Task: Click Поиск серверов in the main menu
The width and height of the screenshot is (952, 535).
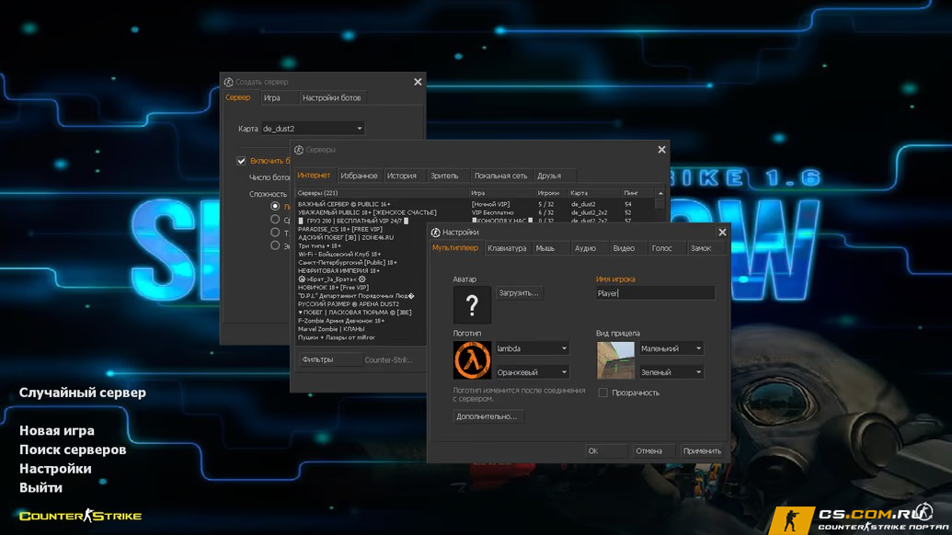Action: pyautogui.click(x=73, y=450)
